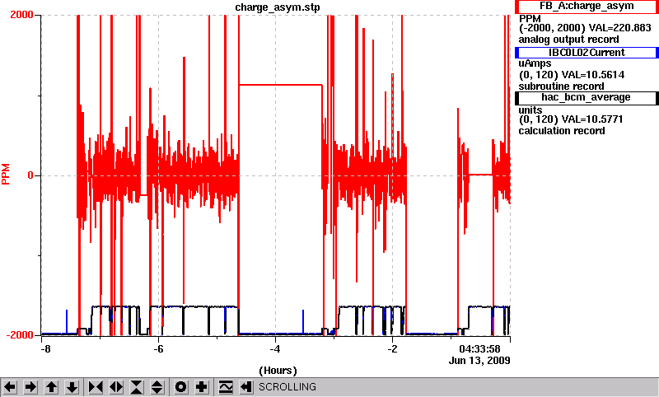Zoom in on the time axis (inward triangles)
Screen dimensions: 659x397
point(96,387)
